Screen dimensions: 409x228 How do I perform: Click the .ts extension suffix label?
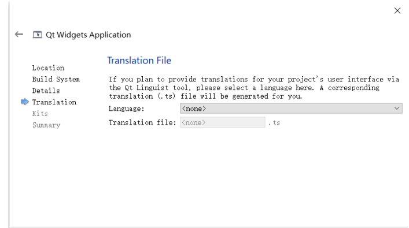pyautogui.click(x=274, y=122)
